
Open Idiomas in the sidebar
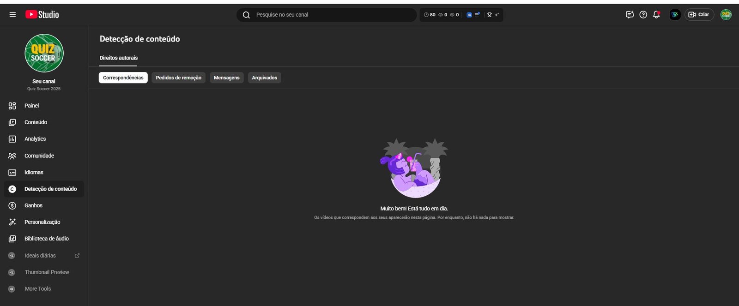click(44, 172)
